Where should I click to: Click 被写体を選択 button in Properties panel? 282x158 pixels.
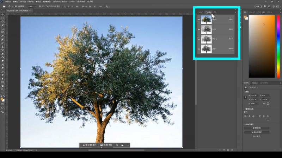[257, 132]
